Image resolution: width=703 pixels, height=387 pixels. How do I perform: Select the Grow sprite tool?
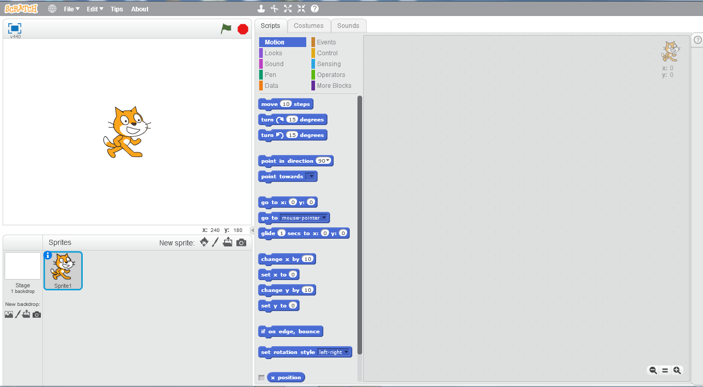(x=288, y=8)
